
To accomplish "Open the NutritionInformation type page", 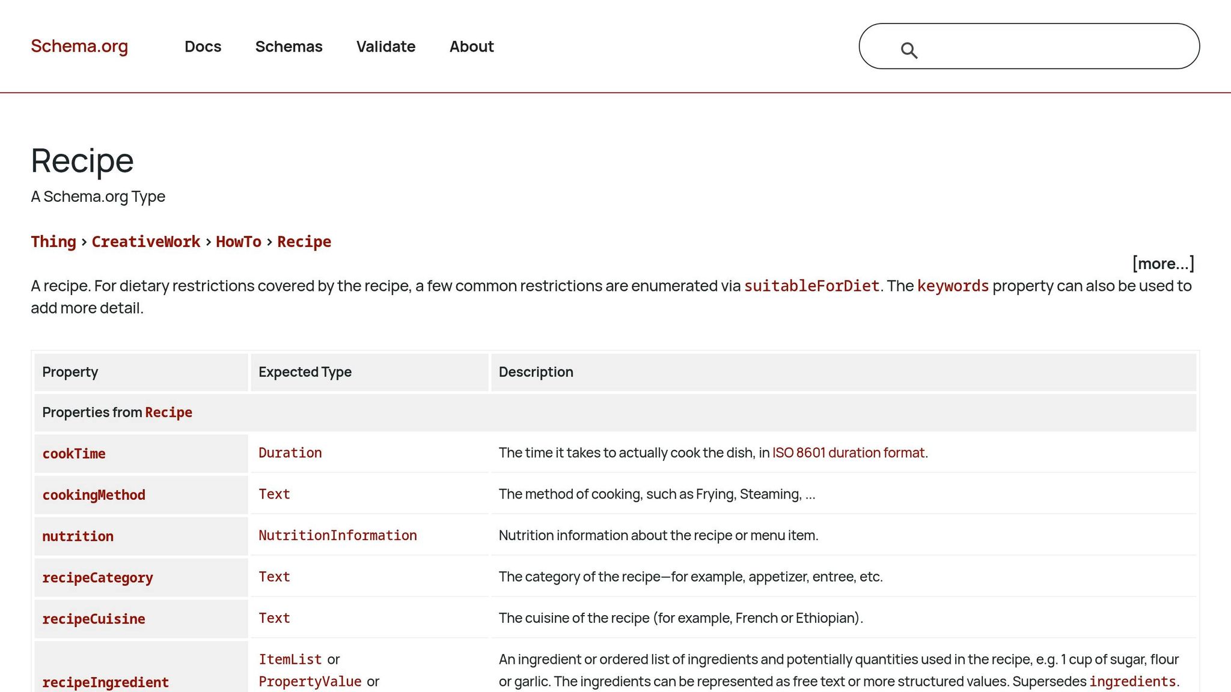I will 338,535.
